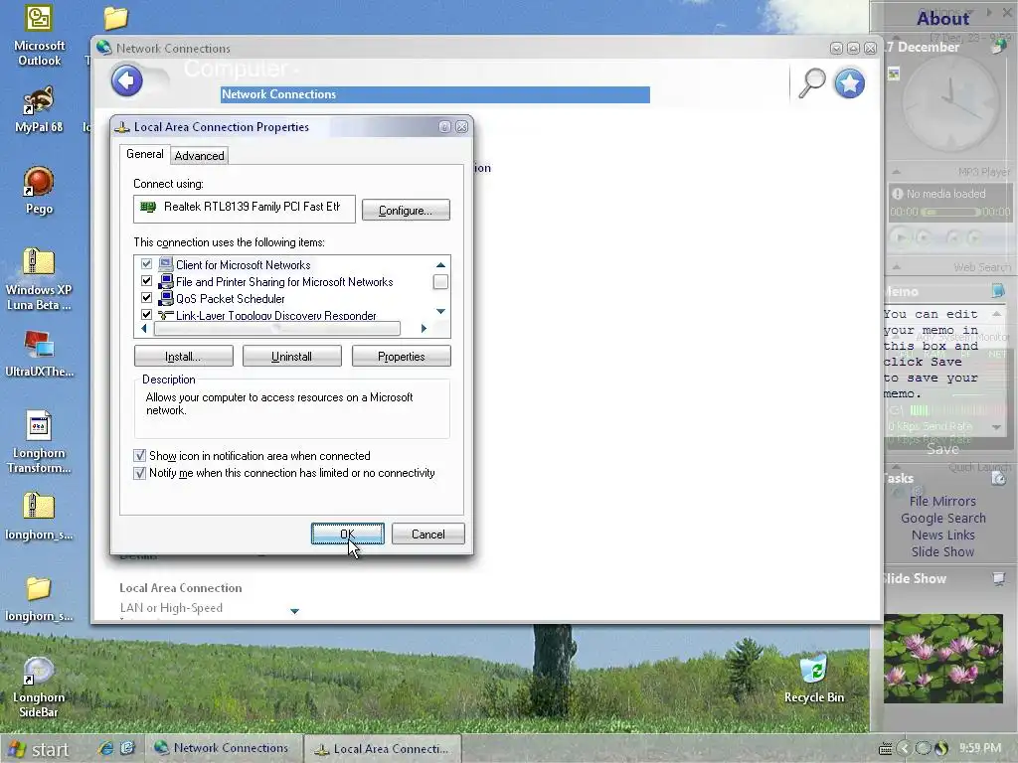Click the second quick launch icon after Internet Explorer
The image size is (1018, 763).
[127, 748]
